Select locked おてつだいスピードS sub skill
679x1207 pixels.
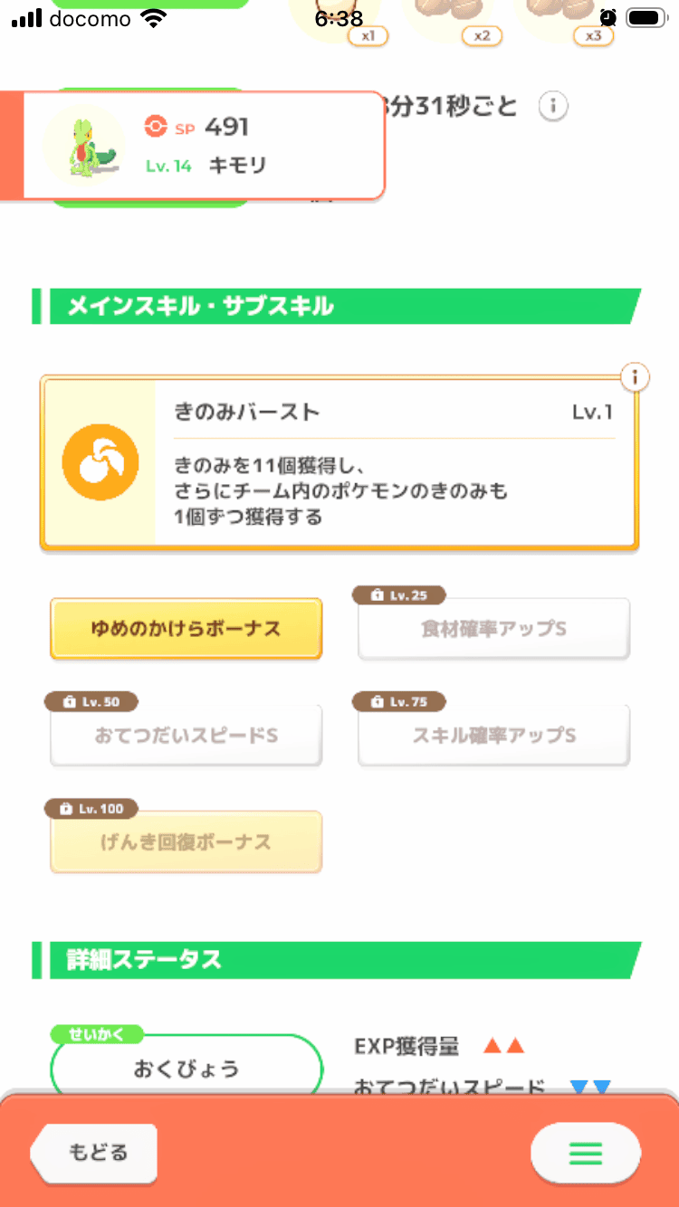pyautogui.click(x=186, y=736)
